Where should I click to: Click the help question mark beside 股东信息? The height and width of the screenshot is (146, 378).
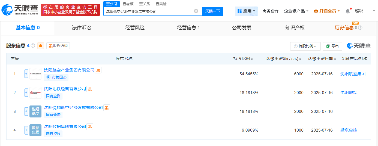coord(33,46)
